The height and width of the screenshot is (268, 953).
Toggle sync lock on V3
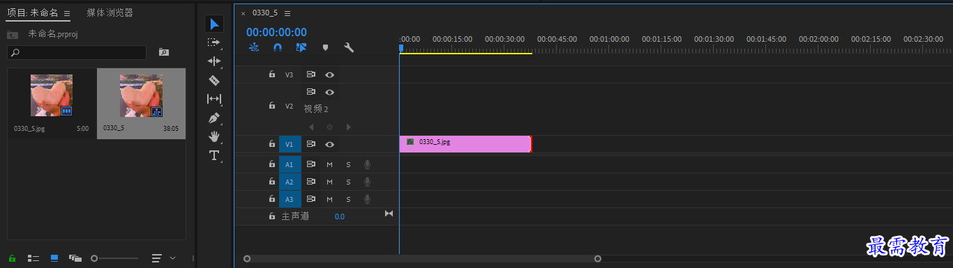[311, 74]
